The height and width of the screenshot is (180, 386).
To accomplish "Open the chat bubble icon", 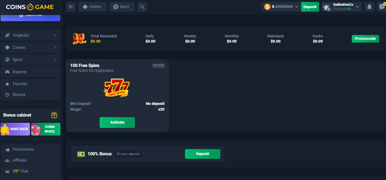I will pyautogui.click(x=382, y=7).
